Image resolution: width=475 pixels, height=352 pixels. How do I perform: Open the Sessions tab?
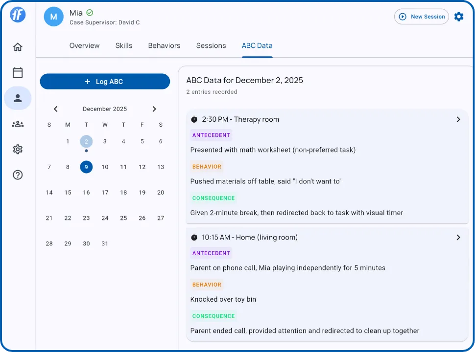[211, 45]
